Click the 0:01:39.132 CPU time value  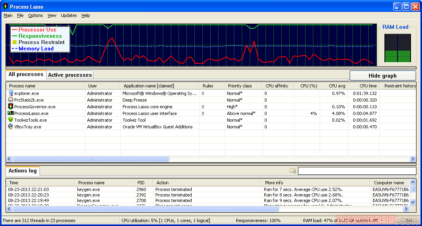point(365,93)
